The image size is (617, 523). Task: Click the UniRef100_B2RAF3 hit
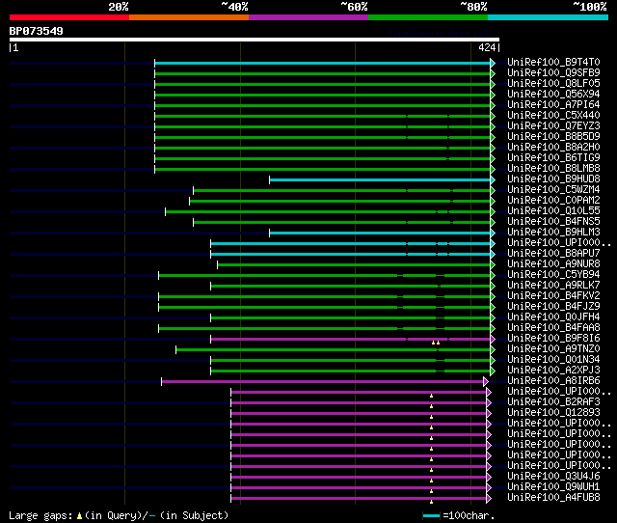pyautogui.click(x=553, y=402)
